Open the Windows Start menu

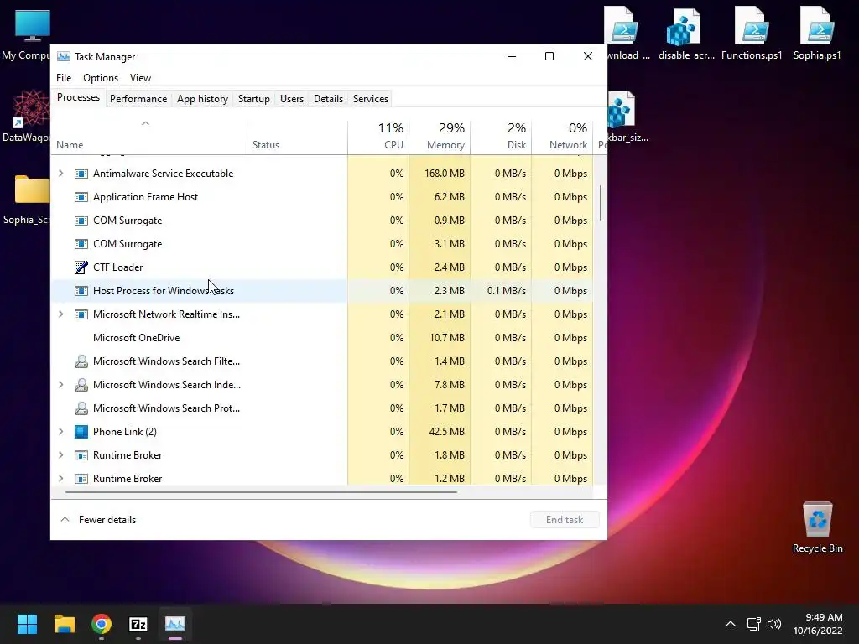pyautogui.click(x=27, y=624)
